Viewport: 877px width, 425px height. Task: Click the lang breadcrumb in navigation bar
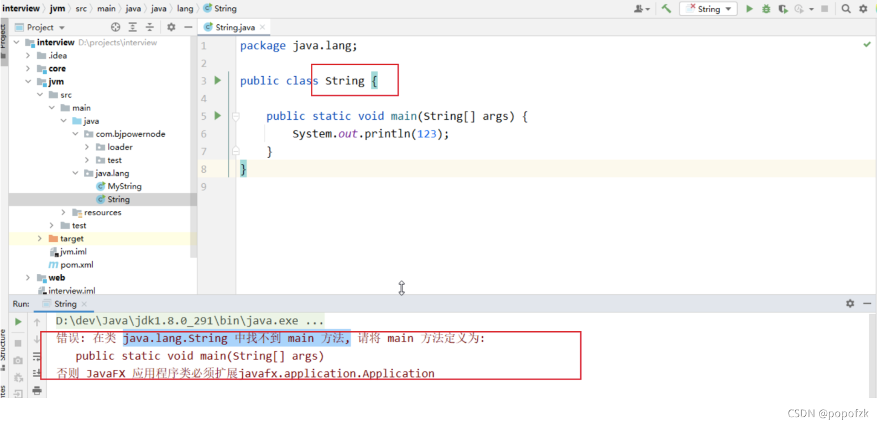185,8
